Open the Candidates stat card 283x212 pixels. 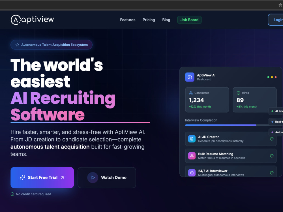(207, 100)
